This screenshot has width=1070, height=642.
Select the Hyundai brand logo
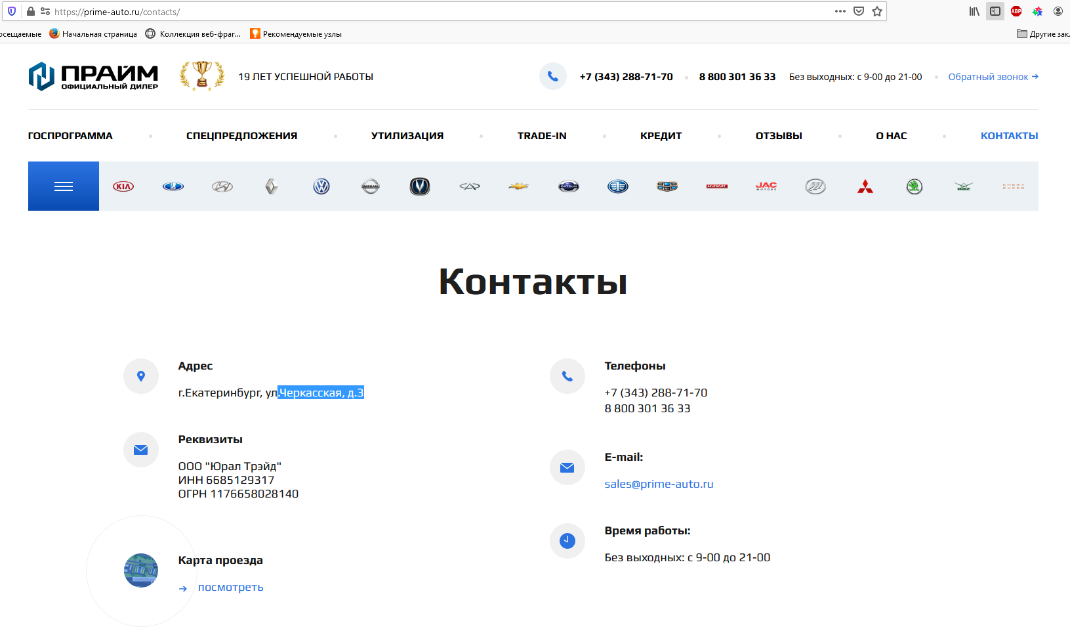(222, 186)
